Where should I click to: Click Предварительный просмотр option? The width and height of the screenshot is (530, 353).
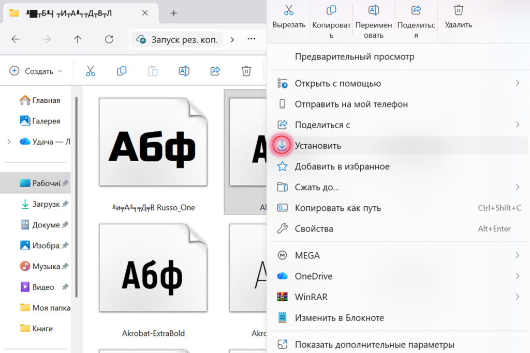coord(350,56)
